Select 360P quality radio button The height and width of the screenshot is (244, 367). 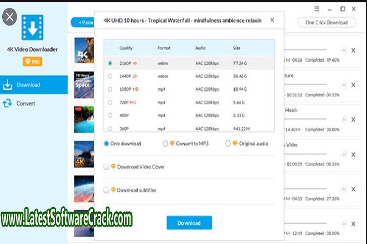110,129
